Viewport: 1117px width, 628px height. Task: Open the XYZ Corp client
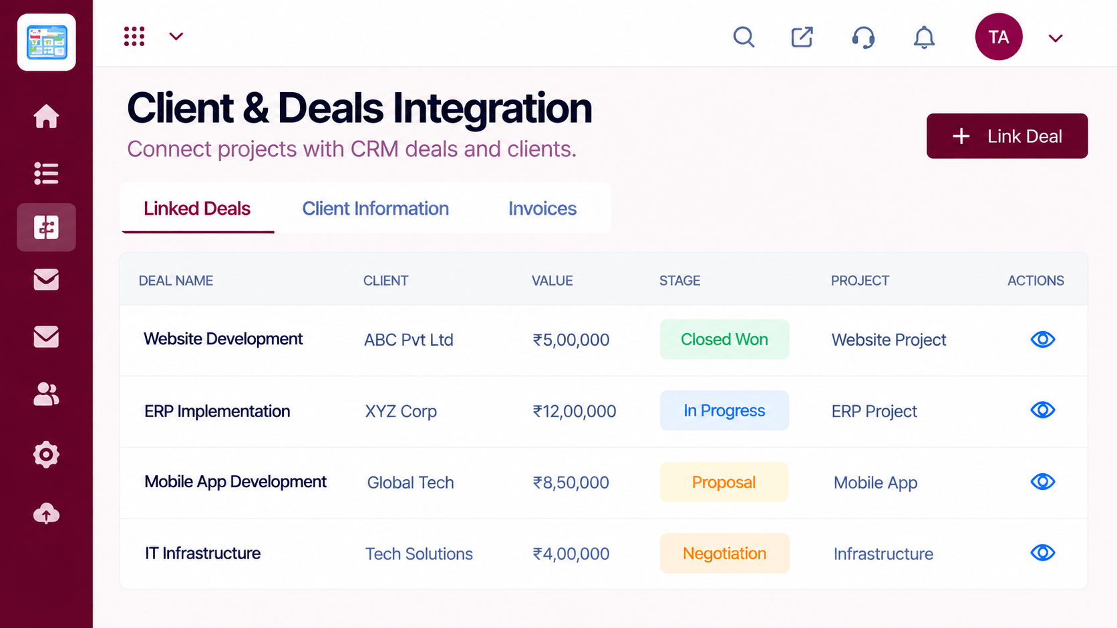tap(401, 411)
